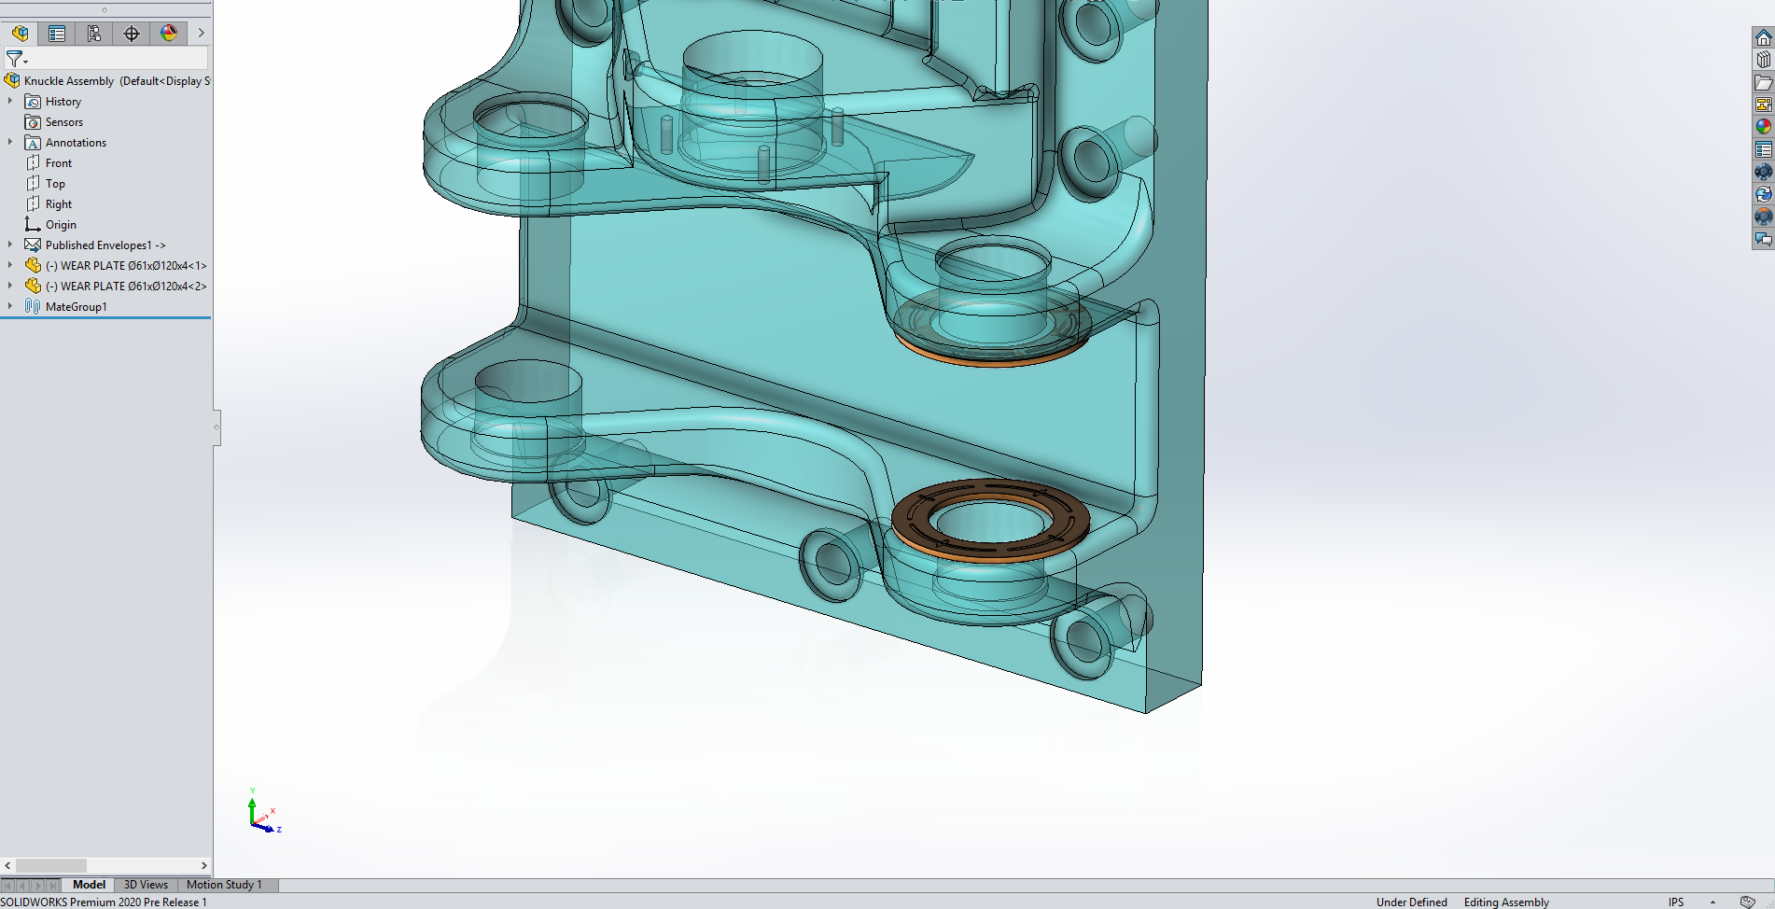Expand the Annotations folder
Screen dimensions: 1775x909
pyautogui.click(x=10, y=142)
